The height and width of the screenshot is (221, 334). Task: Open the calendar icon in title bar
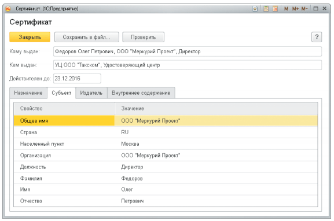275,9
